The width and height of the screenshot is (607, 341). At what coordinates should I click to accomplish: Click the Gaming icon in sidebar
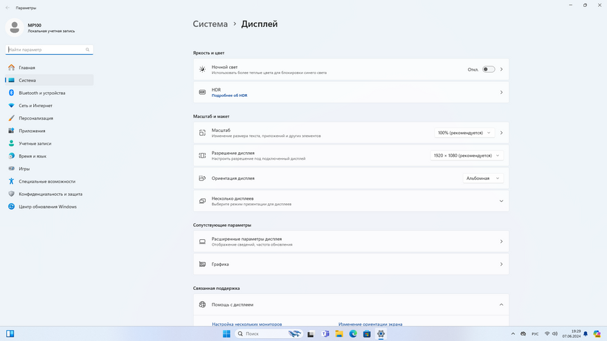click(x=11, y=169)
